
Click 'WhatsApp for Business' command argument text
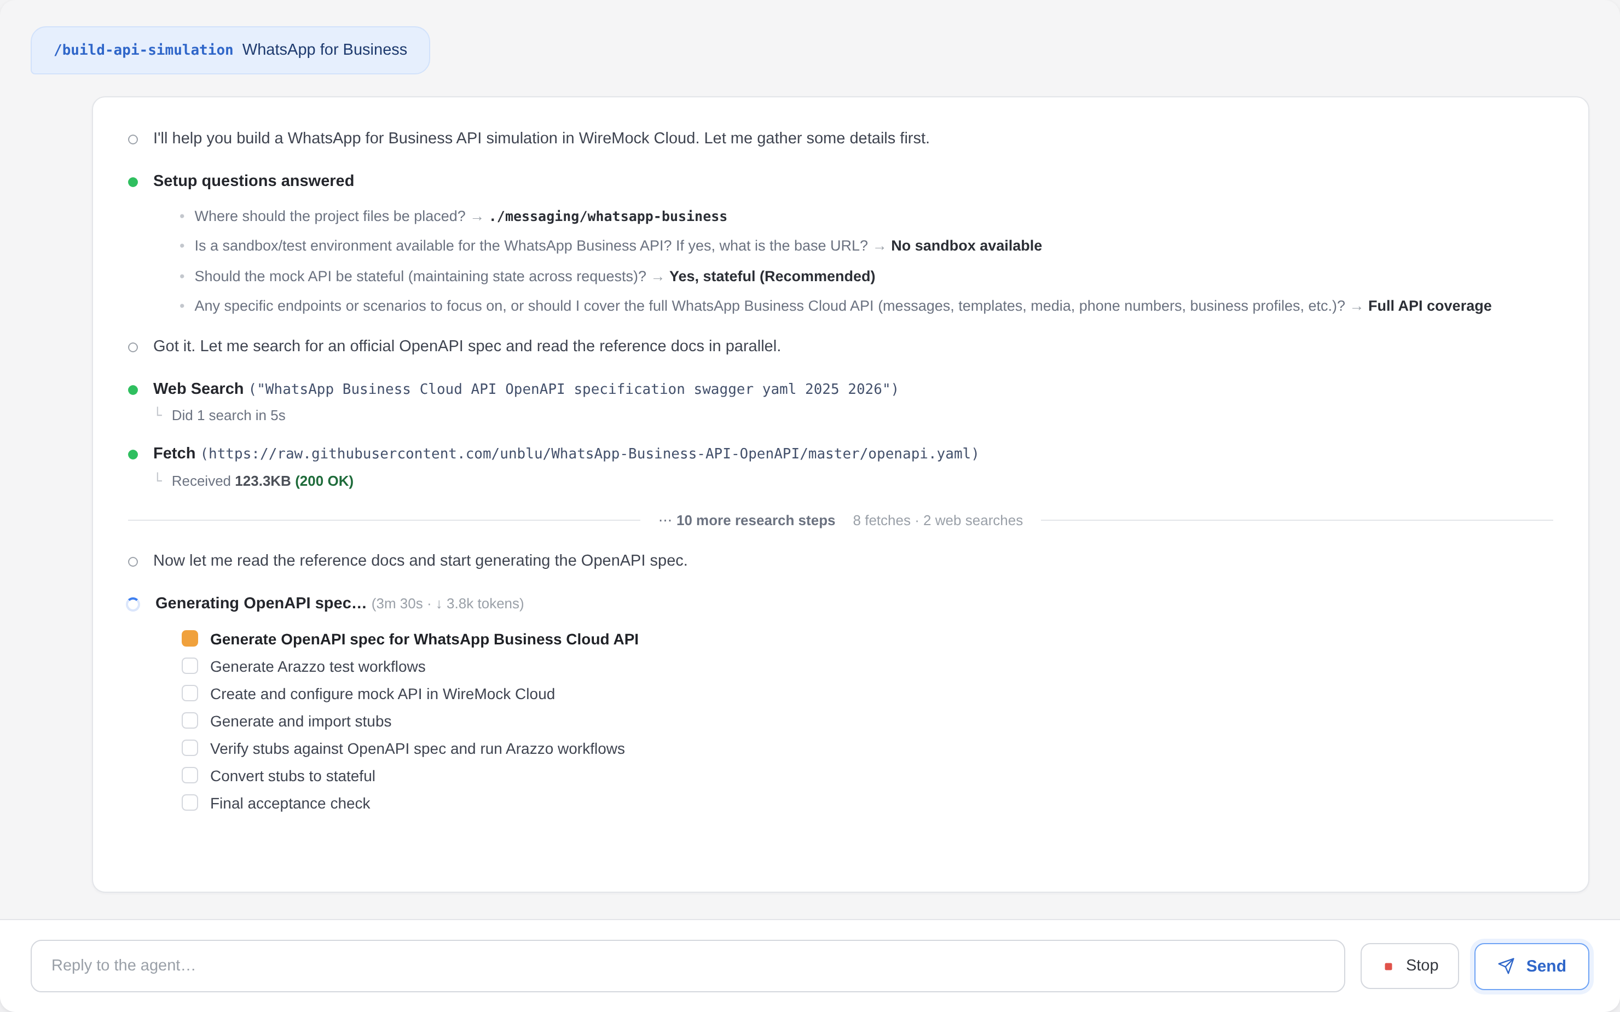pyautogui.click(x=325, y=50)
